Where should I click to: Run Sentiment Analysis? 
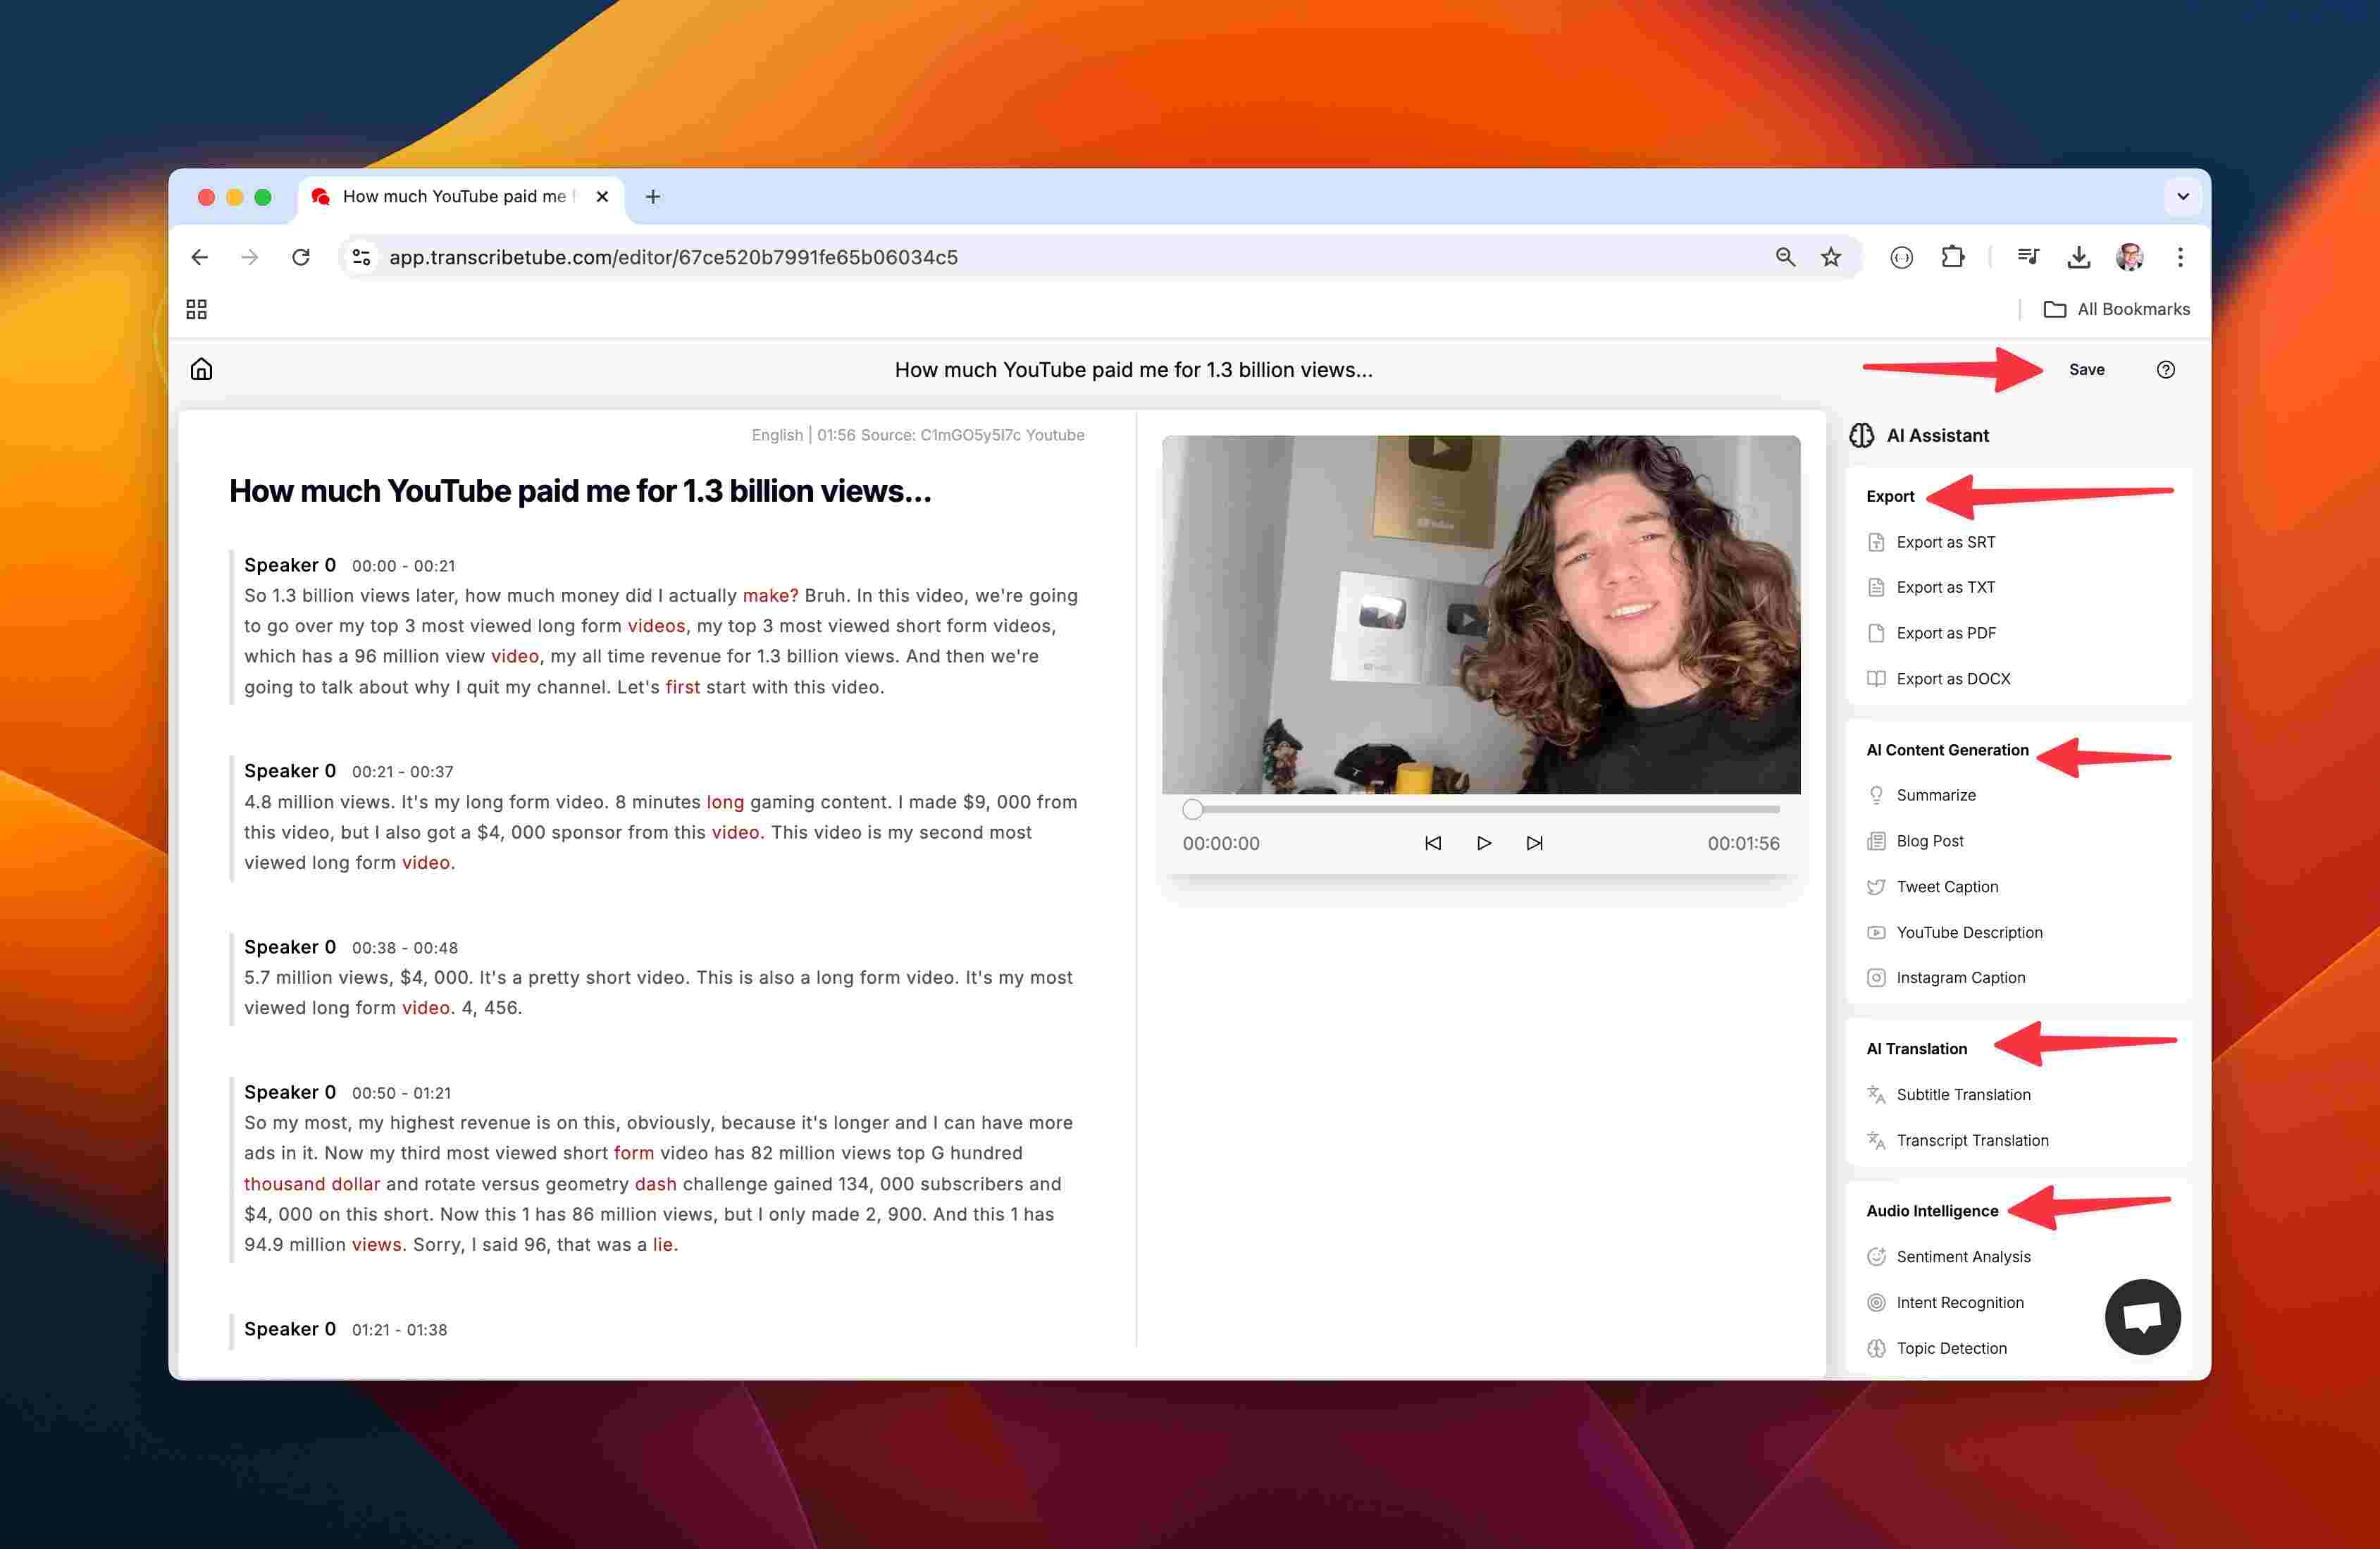click(x=1963, y=1256)
